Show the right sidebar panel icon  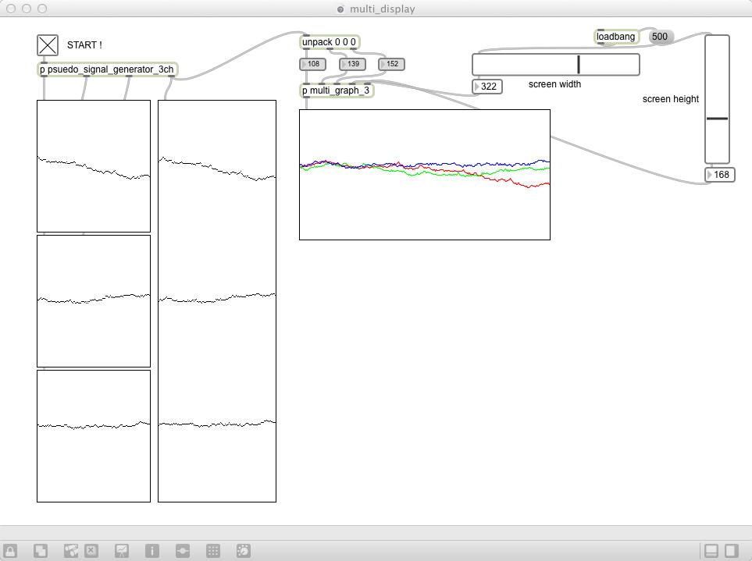coord(732,551)
